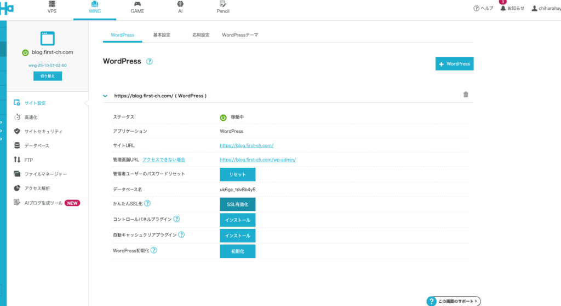Click the 切り替え server switch button

point(48,76)
